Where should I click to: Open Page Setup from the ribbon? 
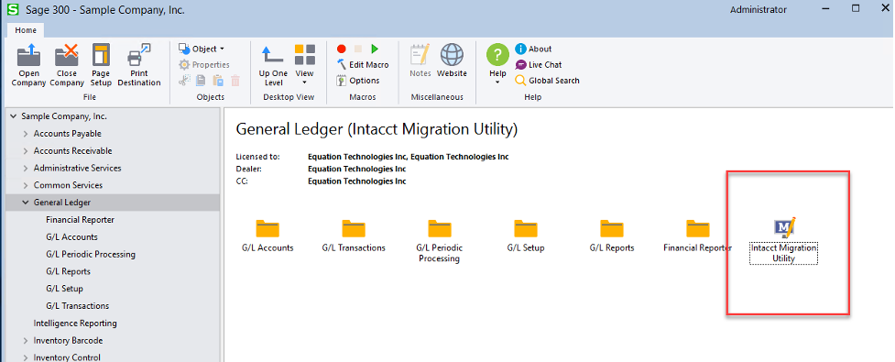tap(101, 65)
